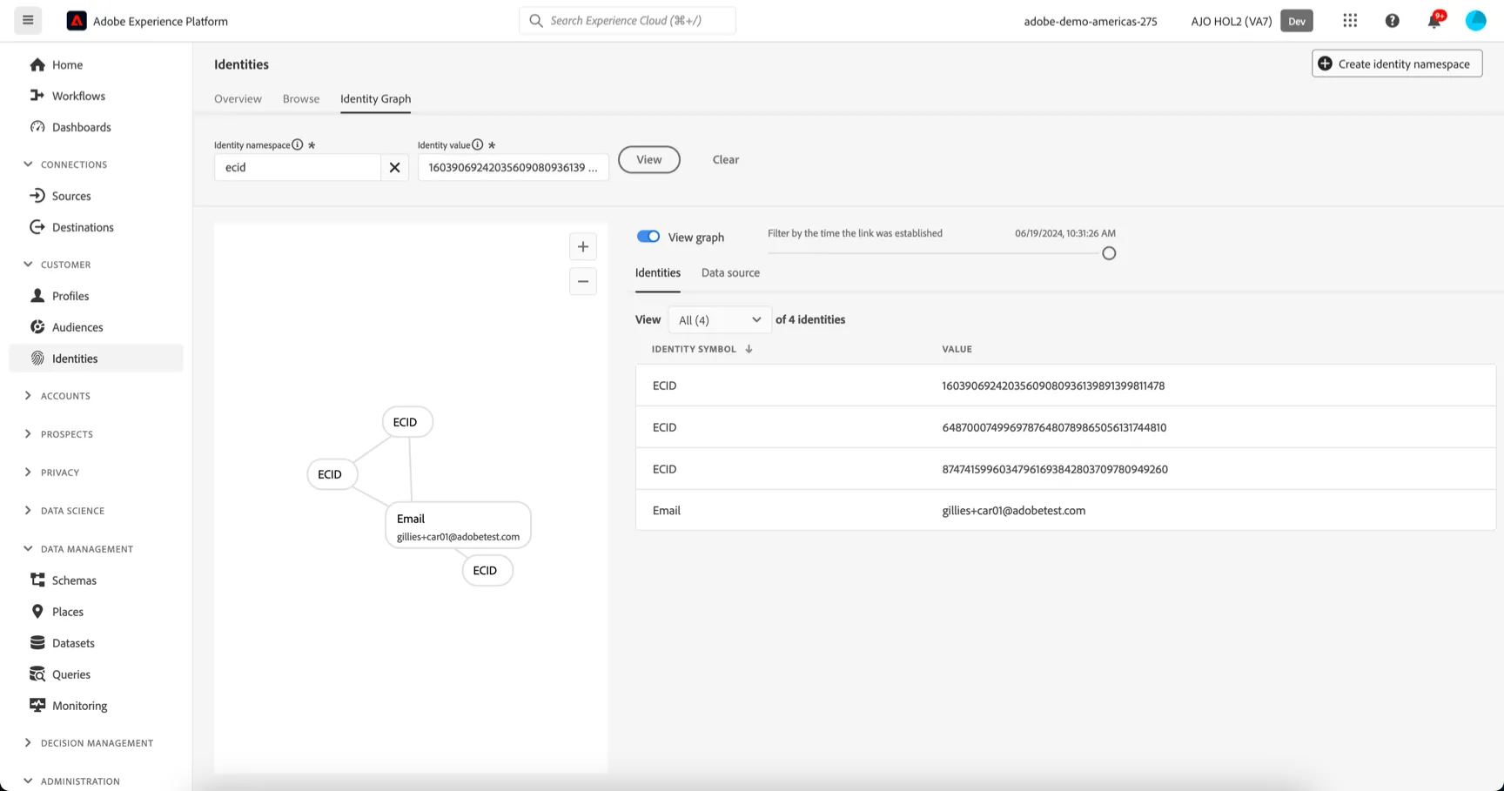Open the hamburger navigation menu
The image size is (1504, 791).
pyautogui.click(x=28, y=20)
